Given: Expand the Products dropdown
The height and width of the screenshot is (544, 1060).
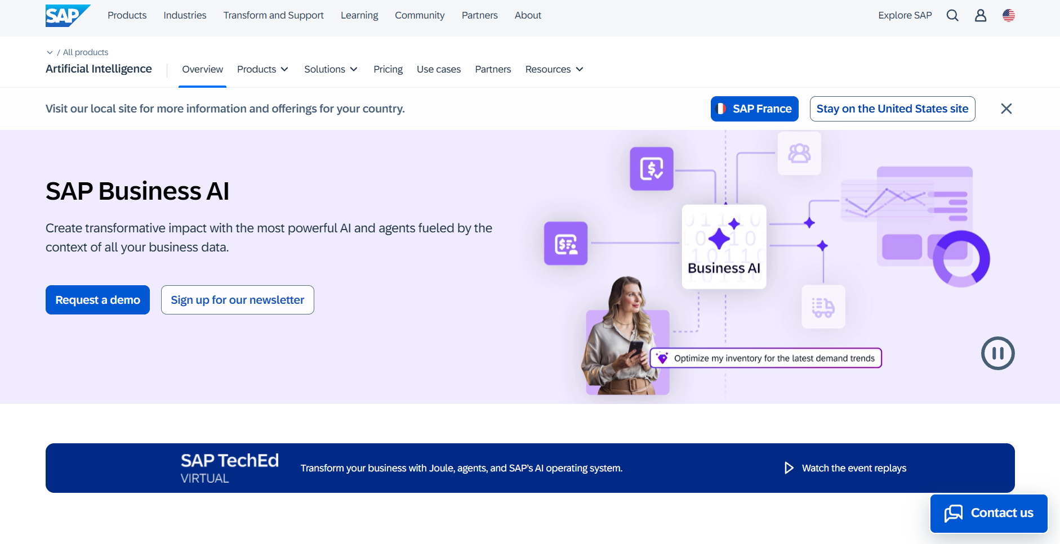Looking at the screenshot, I should tap(262, 69).
